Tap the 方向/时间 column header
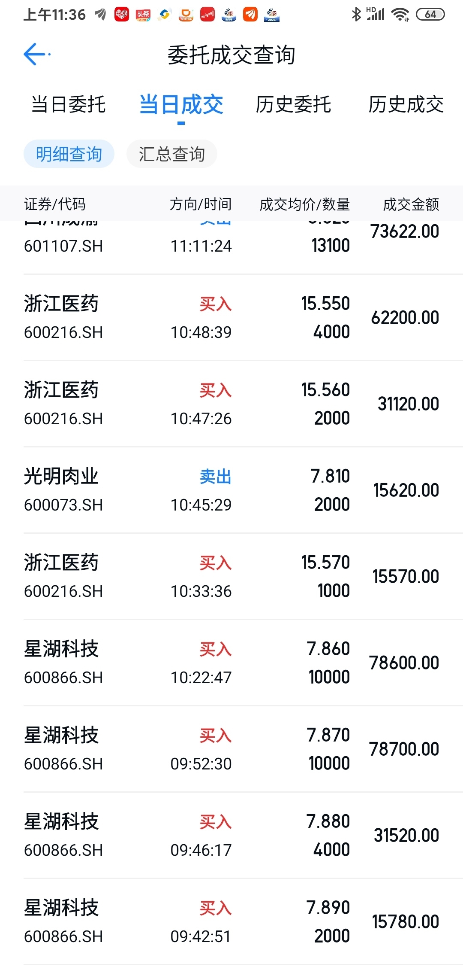This screenshot has height=976, width=463. (201, 204)
